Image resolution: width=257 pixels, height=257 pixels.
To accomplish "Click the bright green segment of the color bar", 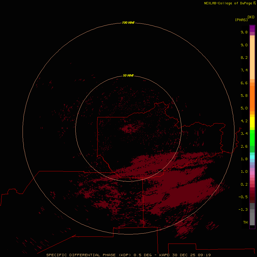I will 252,138.
